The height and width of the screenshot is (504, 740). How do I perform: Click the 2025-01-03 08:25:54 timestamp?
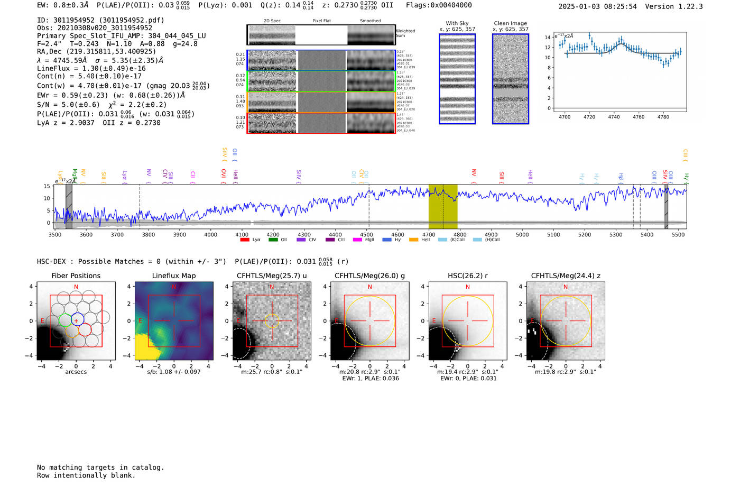[x=598, y=6]
